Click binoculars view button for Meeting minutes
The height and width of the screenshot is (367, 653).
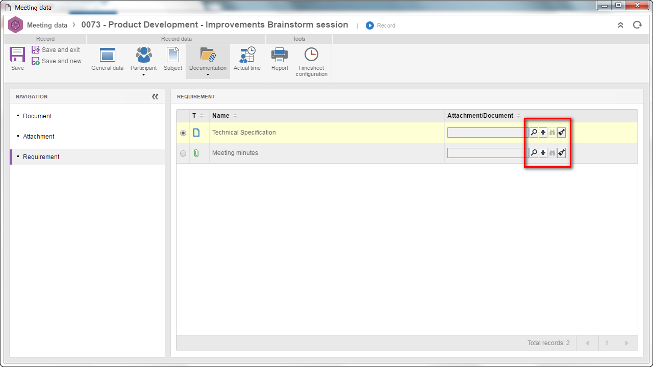point(552,153)
